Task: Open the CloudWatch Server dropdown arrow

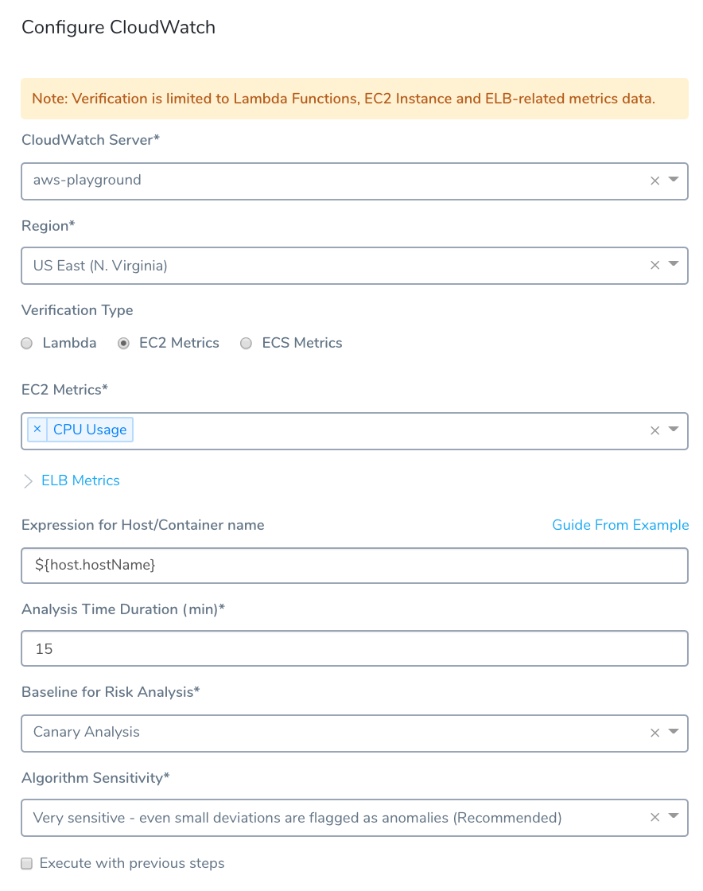Action: pyautogui.click(x=674, y=180)
